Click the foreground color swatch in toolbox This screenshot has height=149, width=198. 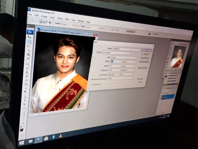pyautogui.click(x=21, y=130)
